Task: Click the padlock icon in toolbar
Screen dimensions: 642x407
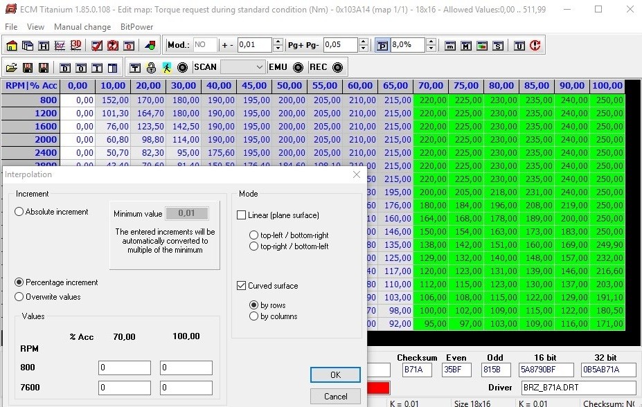Action: tap(151, 67)
